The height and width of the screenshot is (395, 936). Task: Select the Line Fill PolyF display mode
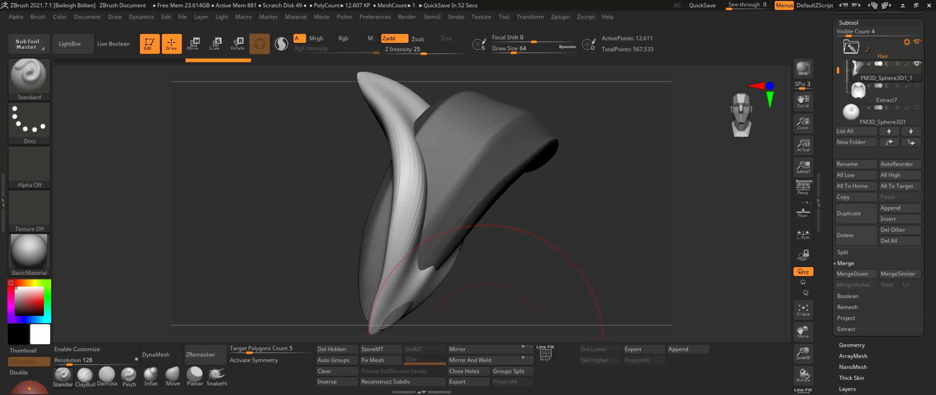tap(546, 354)
